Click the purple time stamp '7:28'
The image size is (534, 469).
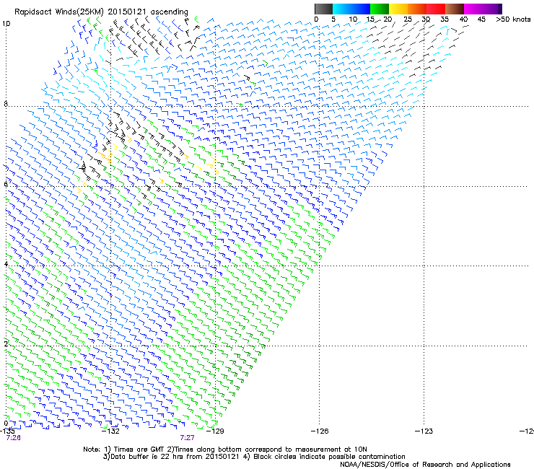[13, 438]
